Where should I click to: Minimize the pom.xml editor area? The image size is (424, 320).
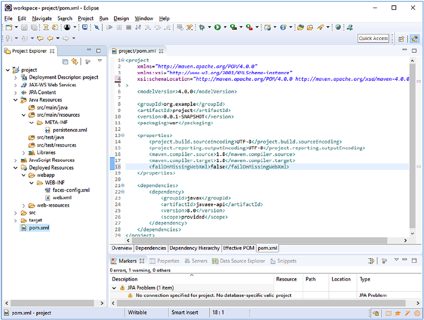coord(405,50)
